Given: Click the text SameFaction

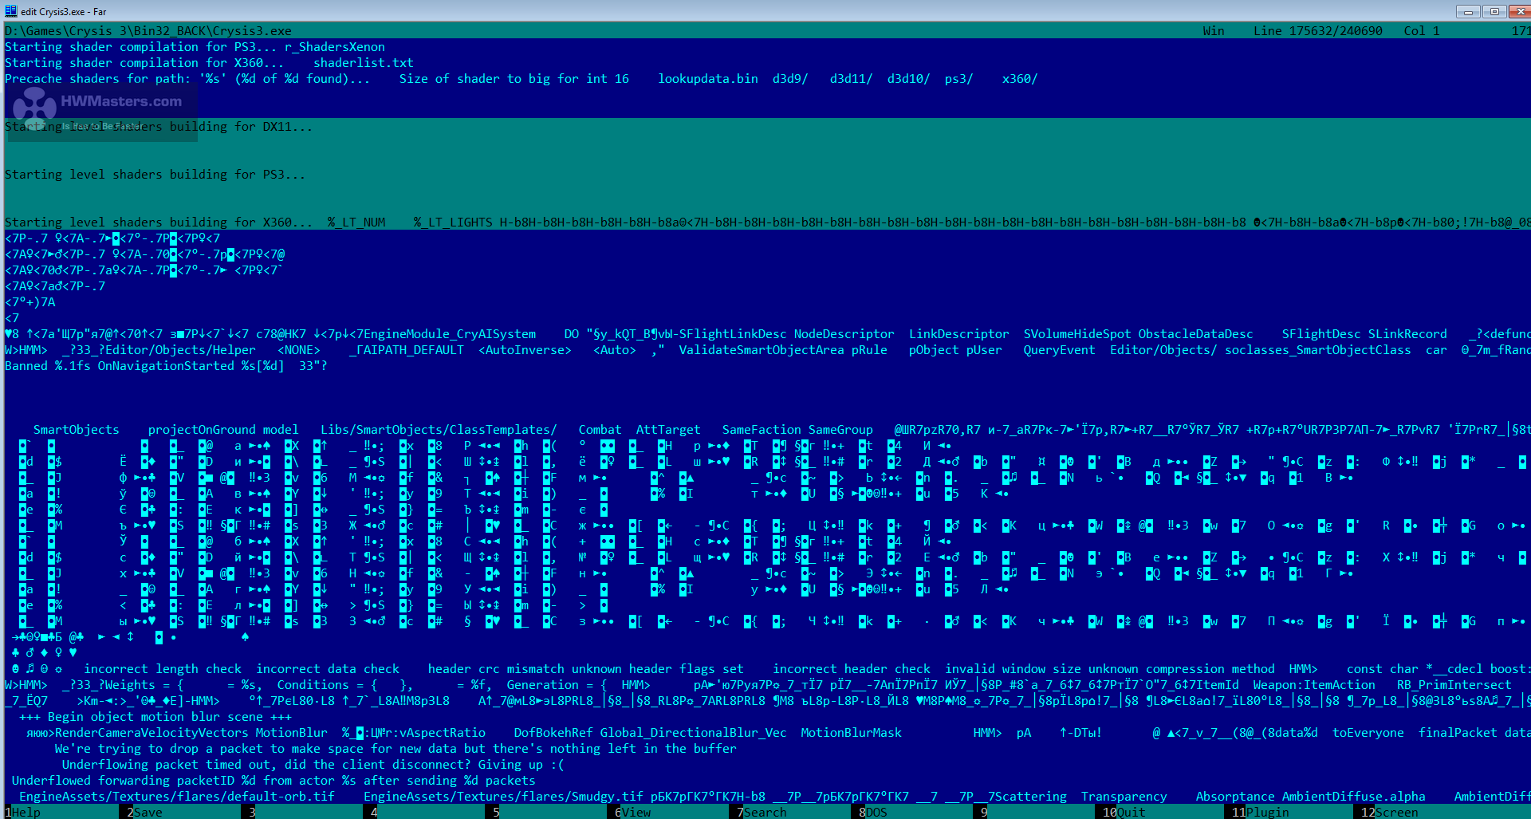Looking at the screenshot, I should click(762, 430).
